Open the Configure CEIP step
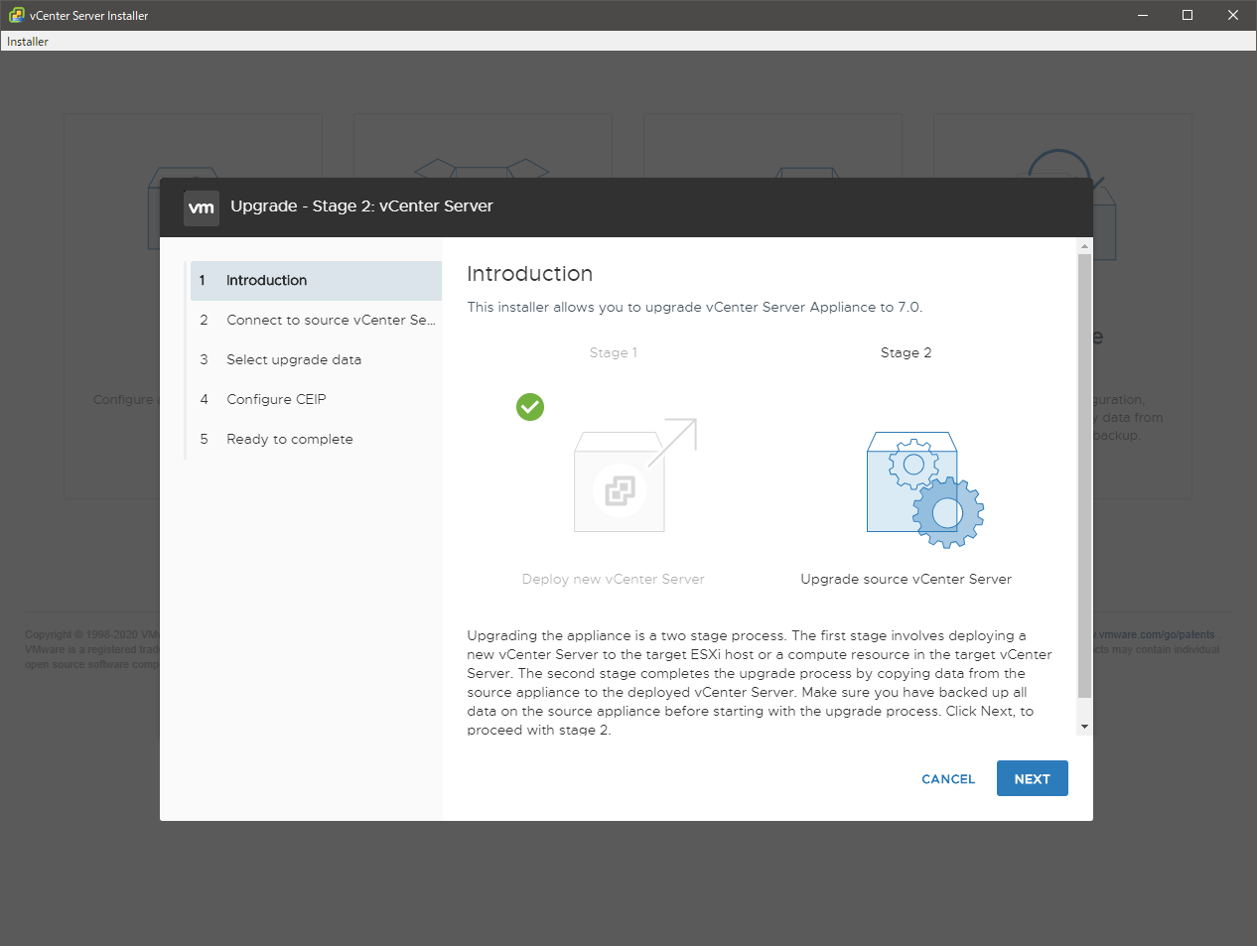 (276, 400)
